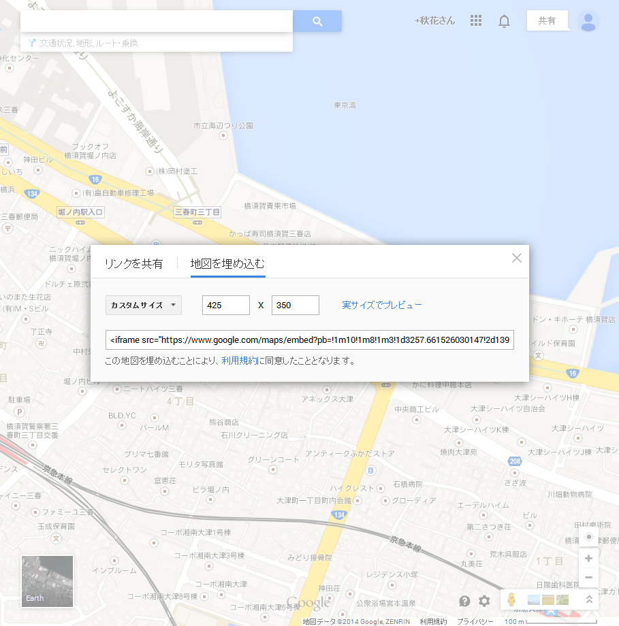This screenshot has width=619, height=626.
Task: Select the Street View pegman
Action: (511, 599)
